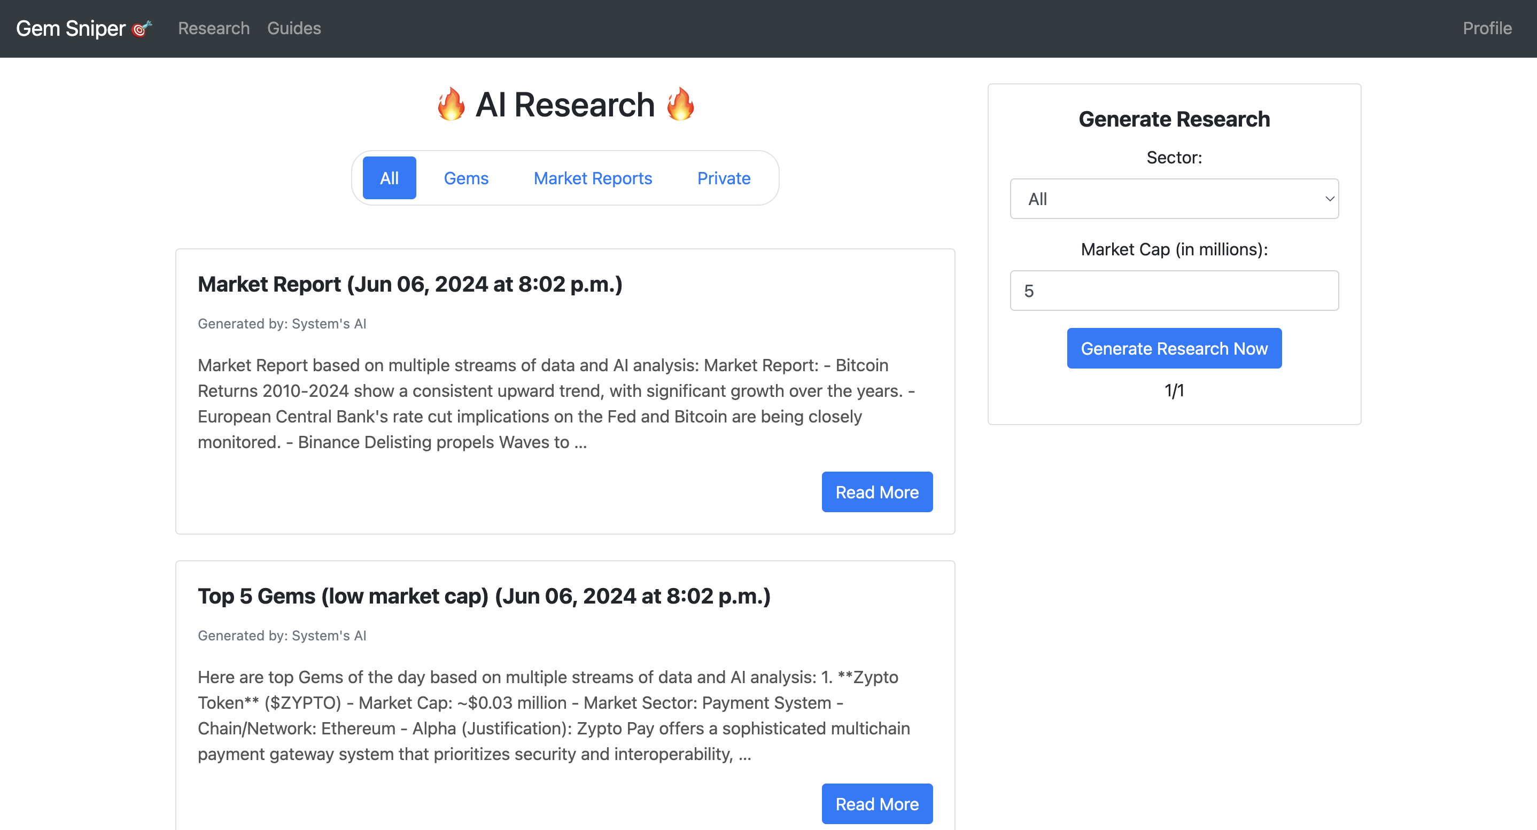Screen dimensions: 1537x830
Task: Open Research in the navigation bar
Action: (214, 29)
